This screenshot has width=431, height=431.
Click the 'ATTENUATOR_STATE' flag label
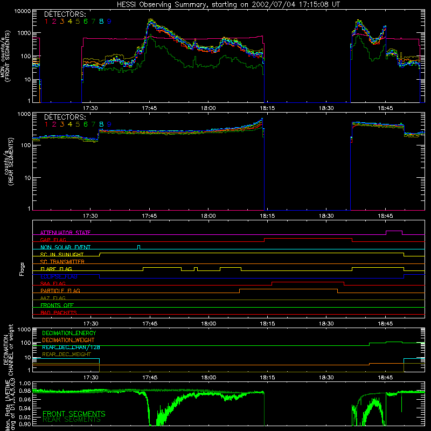click(x=65, y=233)
